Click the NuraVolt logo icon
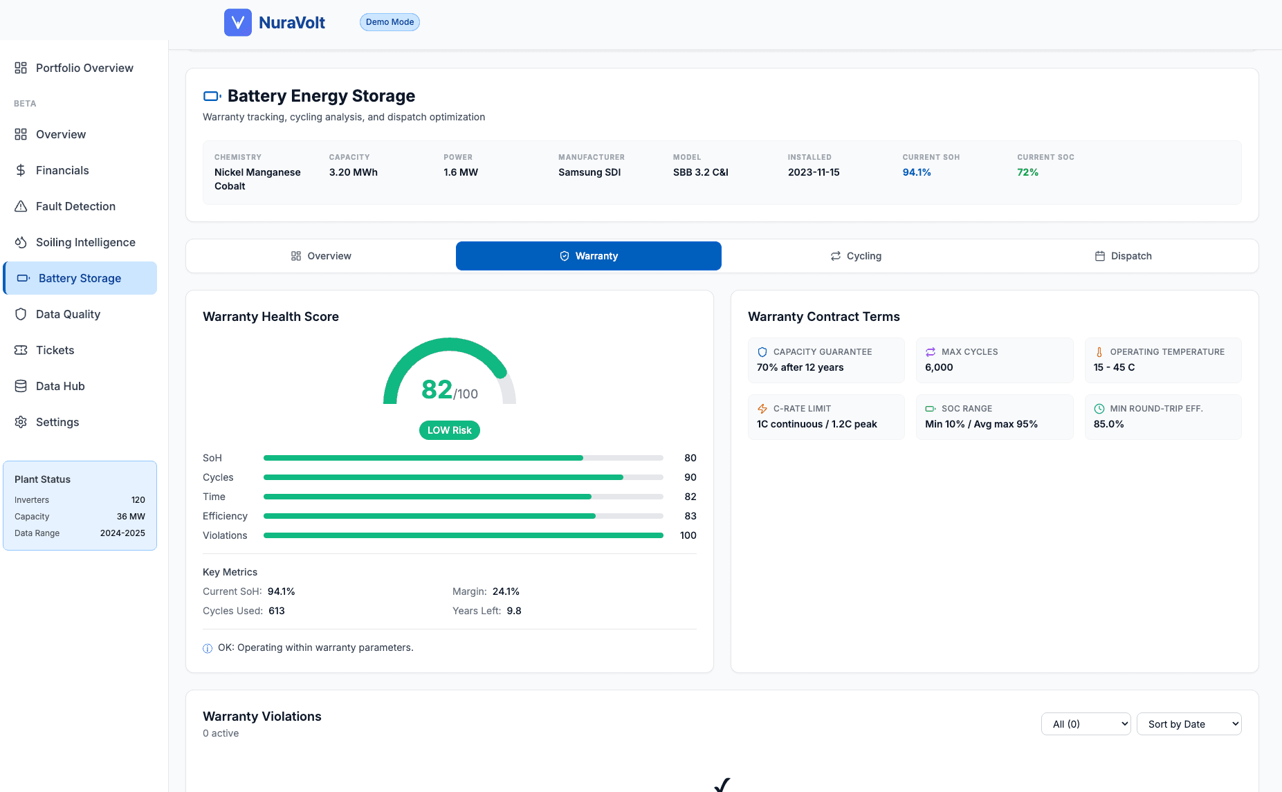The image size is (1282, 792). [238, 22]
